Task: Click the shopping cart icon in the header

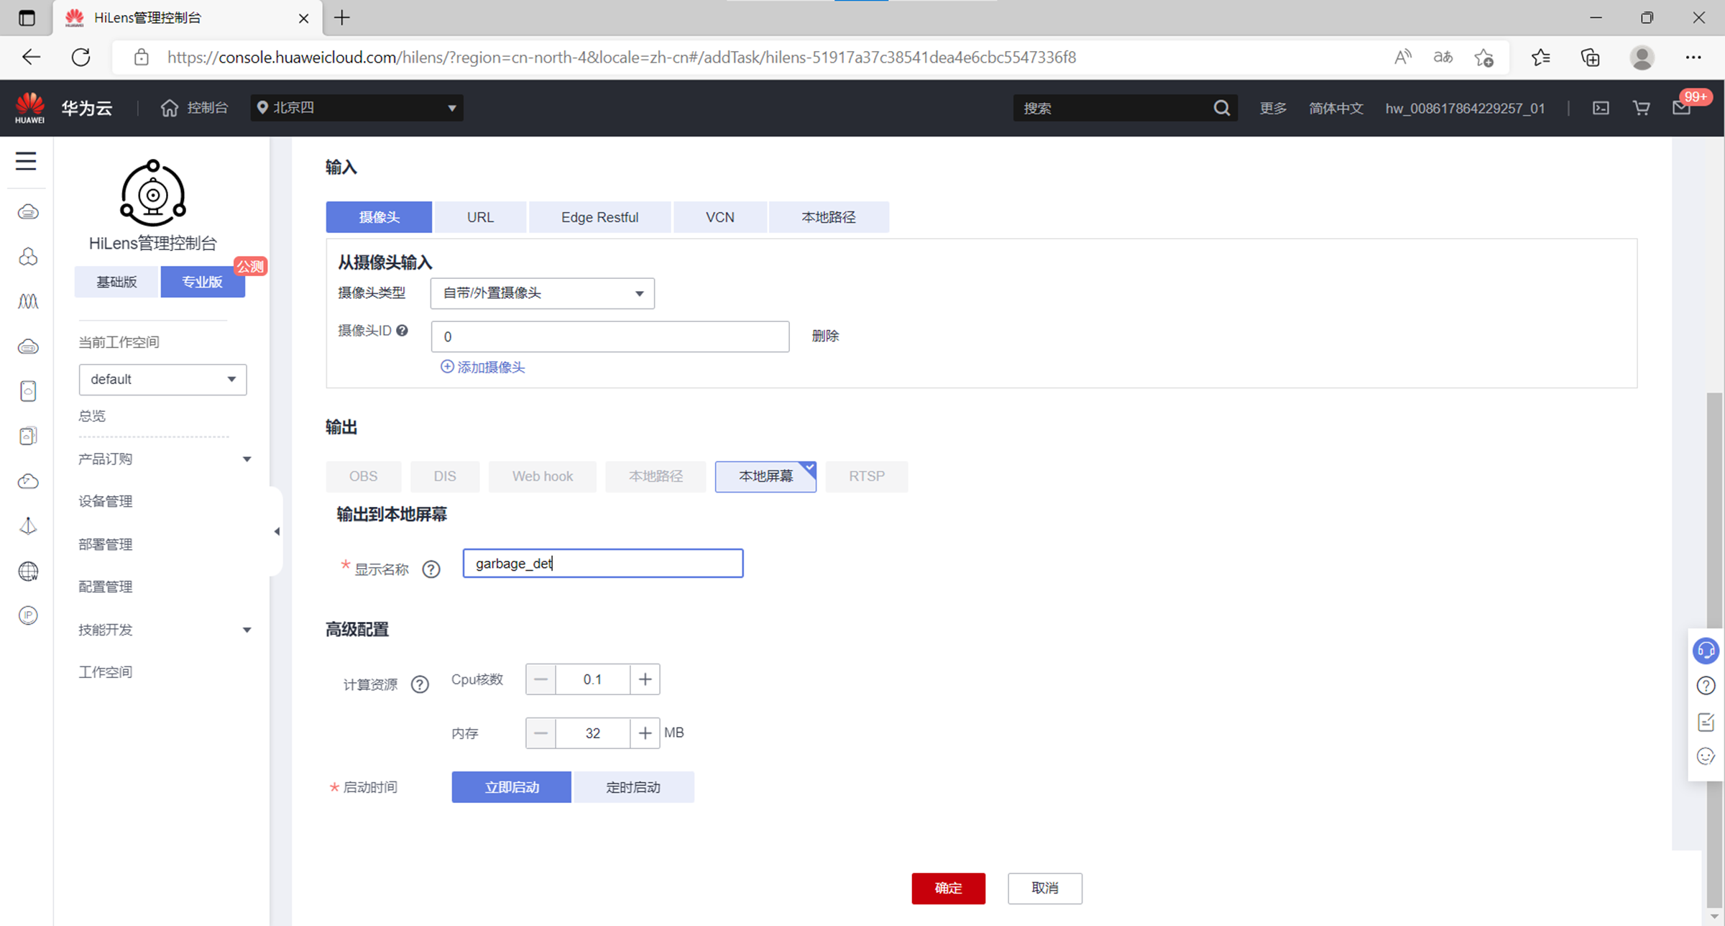Action: (1641, 108)
